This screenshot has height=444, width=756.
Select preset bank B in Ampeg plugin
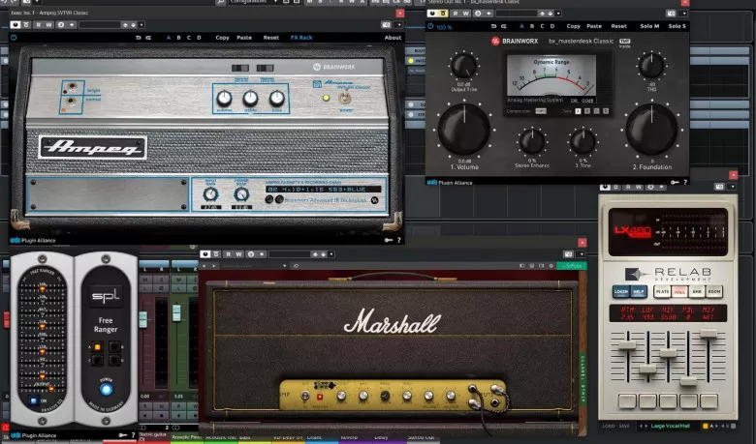(x=178, y=38)
